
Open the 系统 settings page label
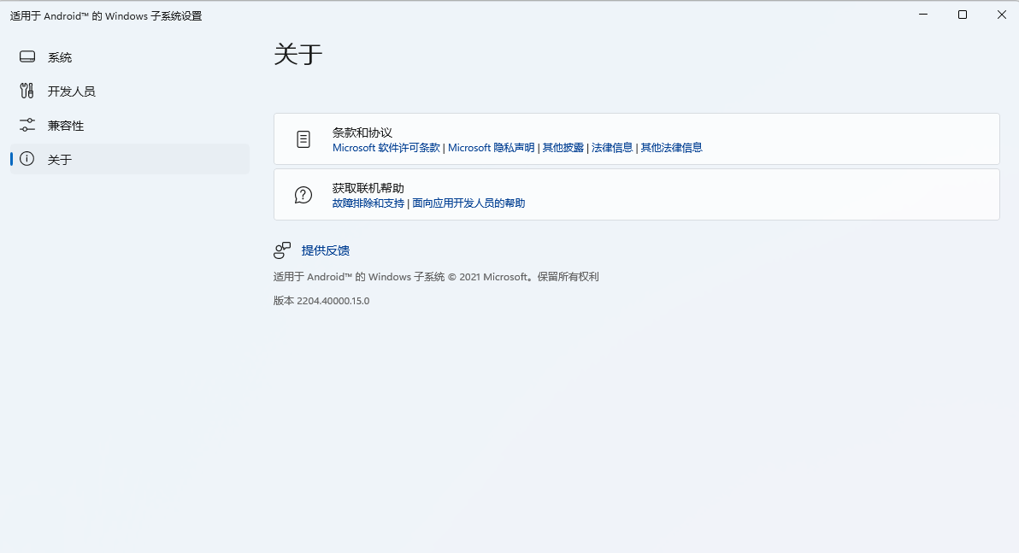(60, 57)
